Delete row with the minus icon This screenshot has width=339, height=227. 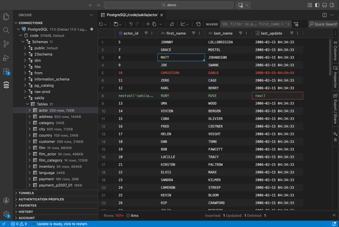point(160,24)
